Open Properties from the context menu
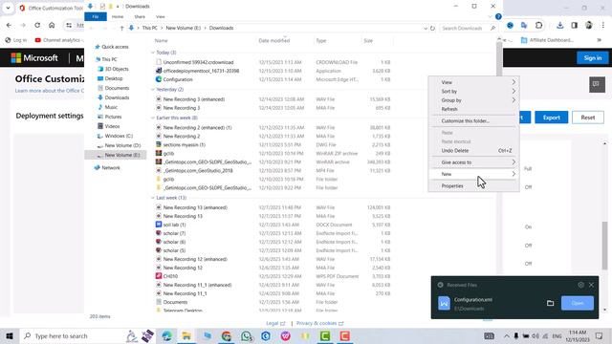 tap(474, 186)
